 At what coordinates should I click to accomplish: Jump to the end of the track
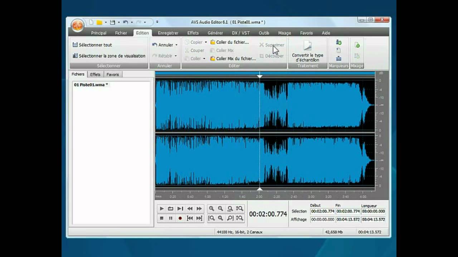click(199, 218)
